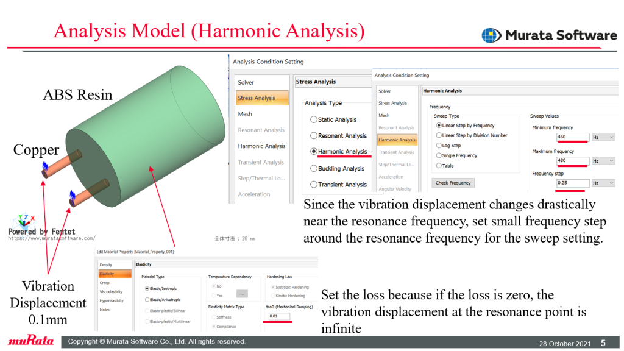Open Stress Analysis in the left sidebar
This screenshot has width=624, height=351.
[x=262, y=98]
